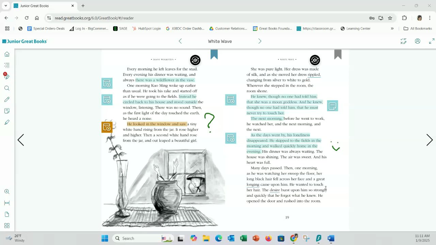Open the sticky note at right page margin
Image resolution: width=436 pixels, height=245 pixels.
[x=332, y=106]
